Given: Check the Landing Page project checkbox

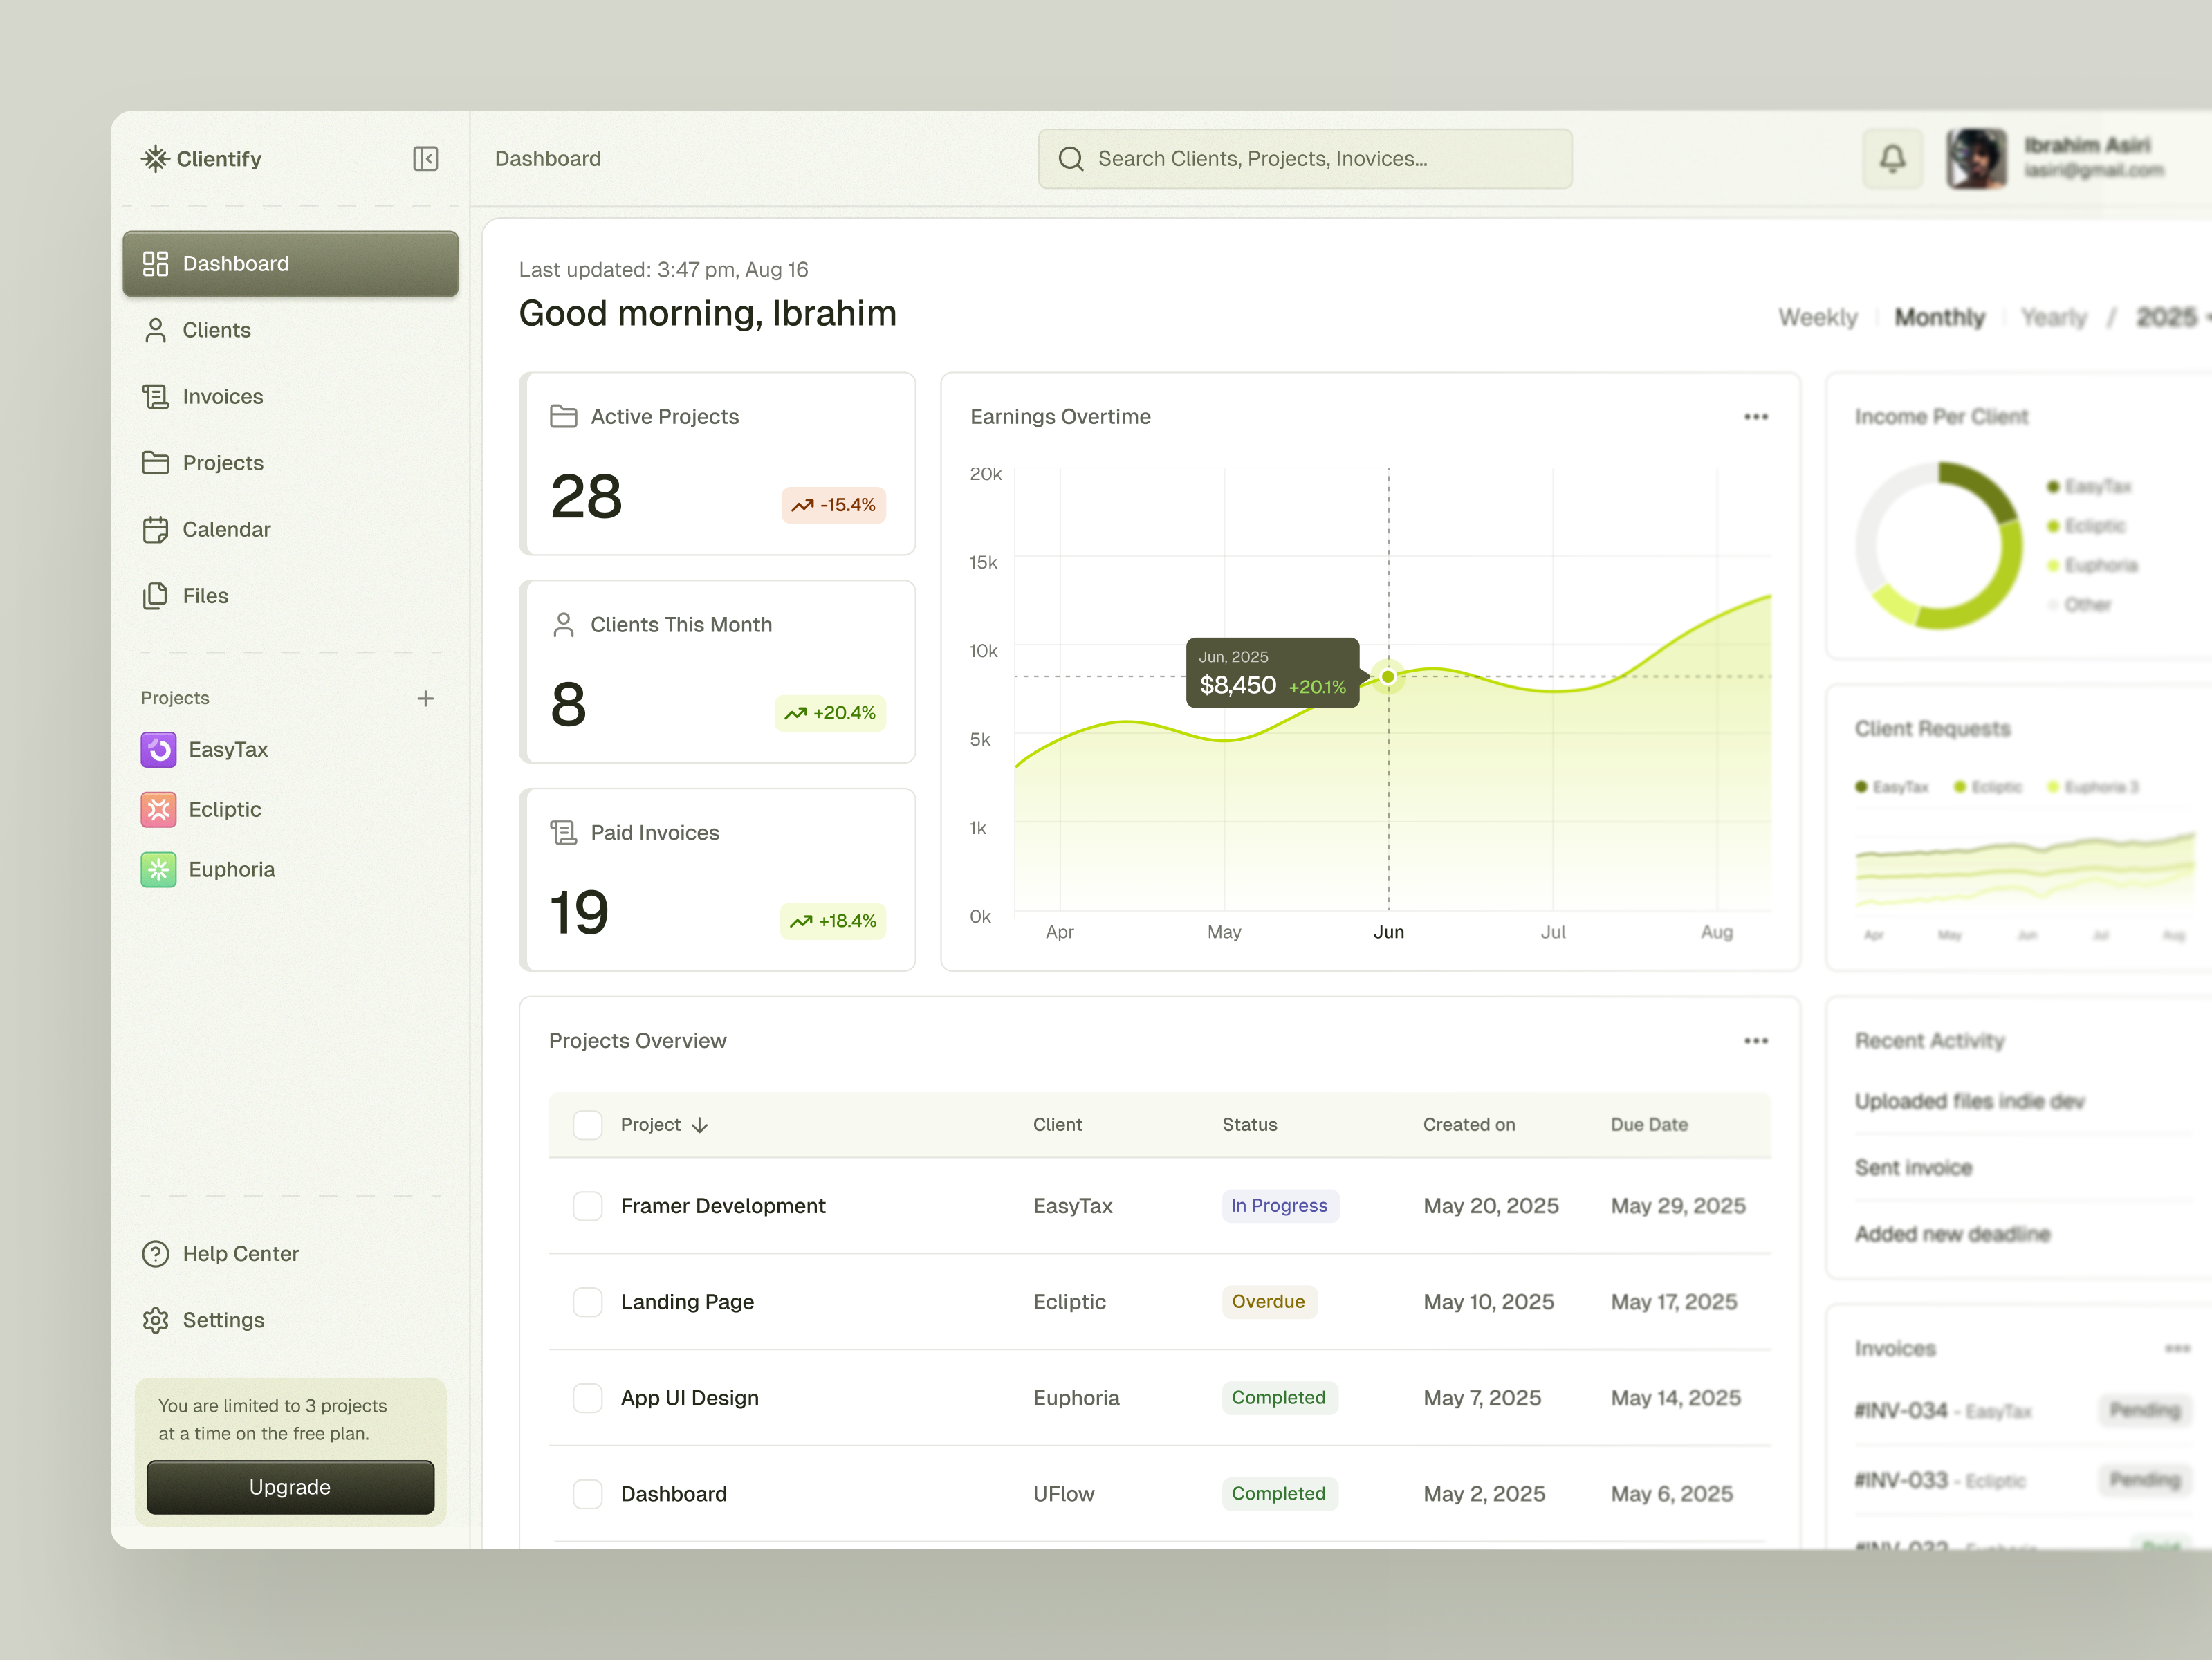Looking at the screenshot, I should (588, 1302).
